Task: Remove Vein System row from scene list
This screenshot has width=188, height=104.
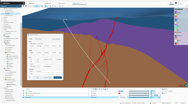Action: pyautogui.click(x=89, y=93)
